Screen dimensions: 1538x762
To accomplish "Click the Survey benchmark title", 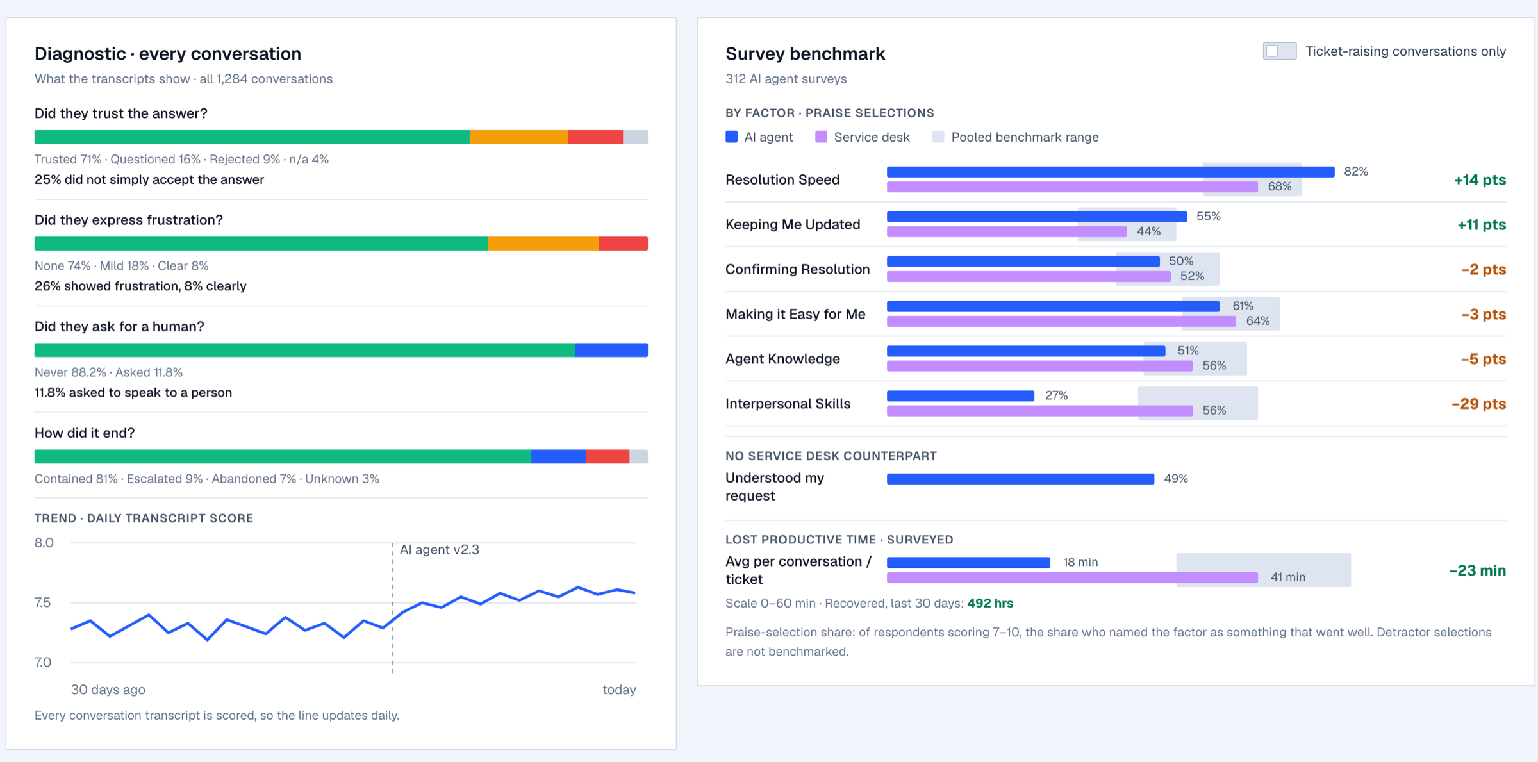I will coord(805,54).
